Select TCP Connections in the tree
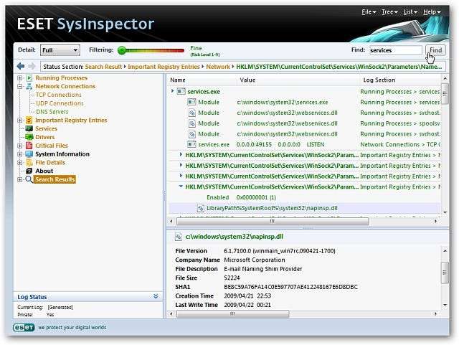 (59, 95)
